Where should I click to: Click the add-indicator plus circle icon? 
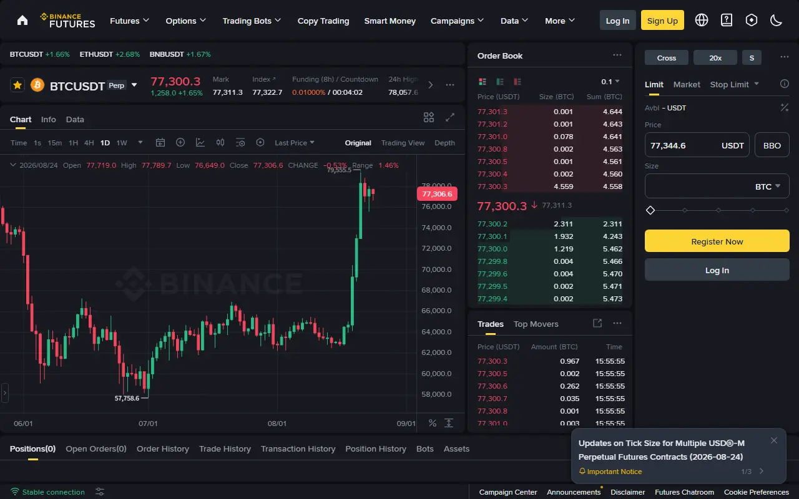tap(180, 142)
